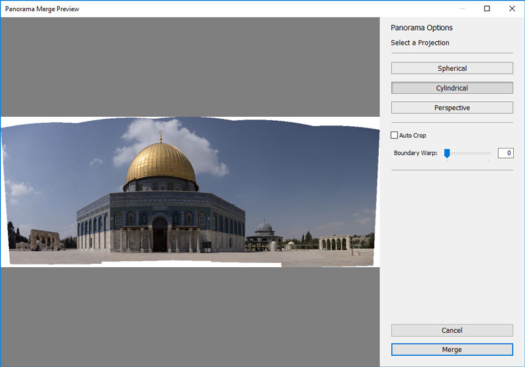Viewport: 525px width, 367px height.
Task: Click the Panorama Merge Preview title bar text
Action: (42, 9)
